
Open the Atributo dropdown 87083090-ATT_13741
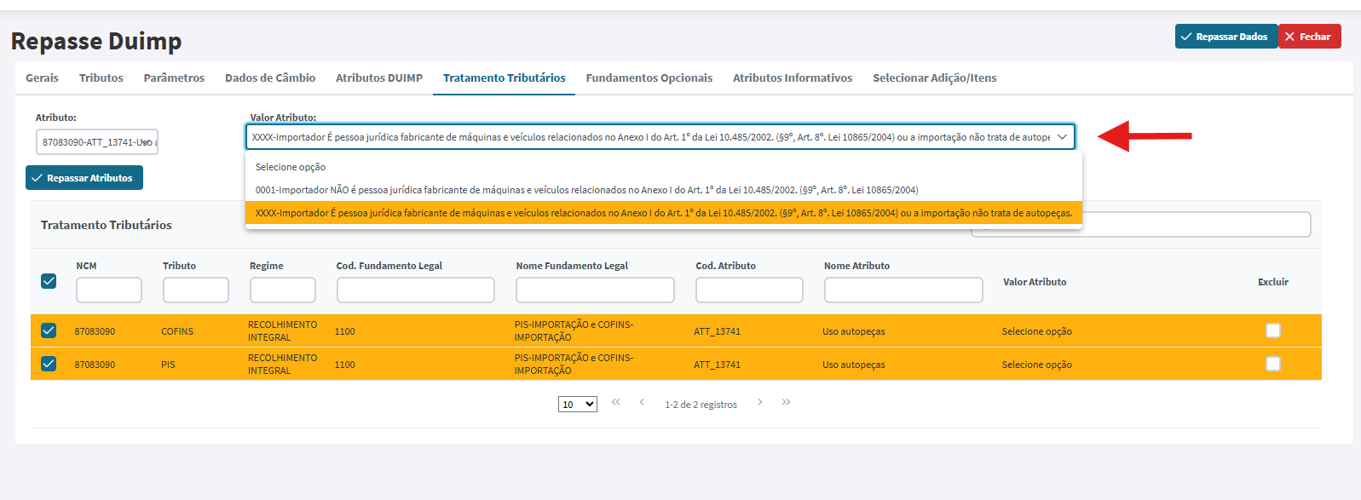pyautogui.click(x=97, y=142)
